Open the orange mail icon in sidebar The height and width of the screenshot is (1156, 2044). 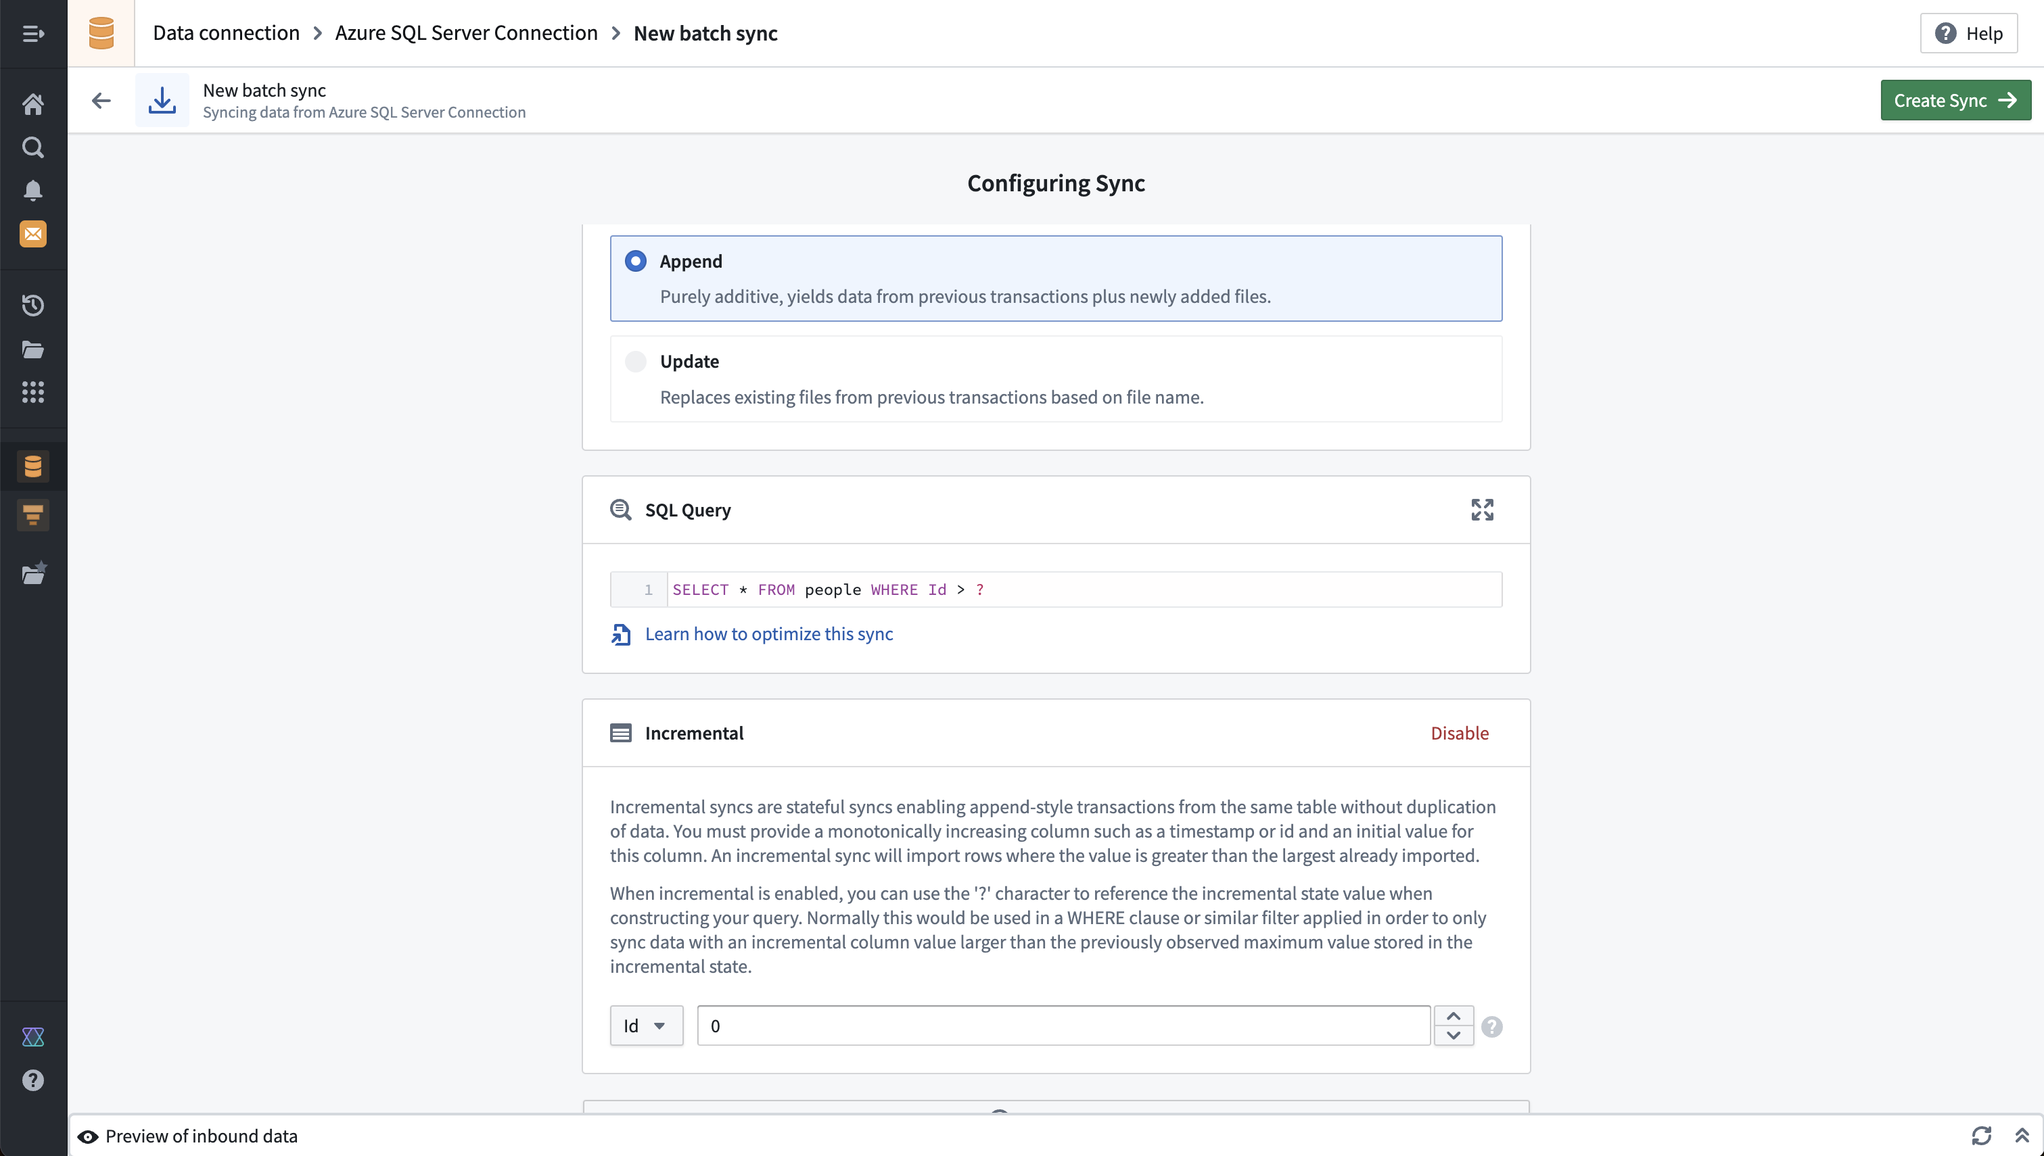pos(32,234)
